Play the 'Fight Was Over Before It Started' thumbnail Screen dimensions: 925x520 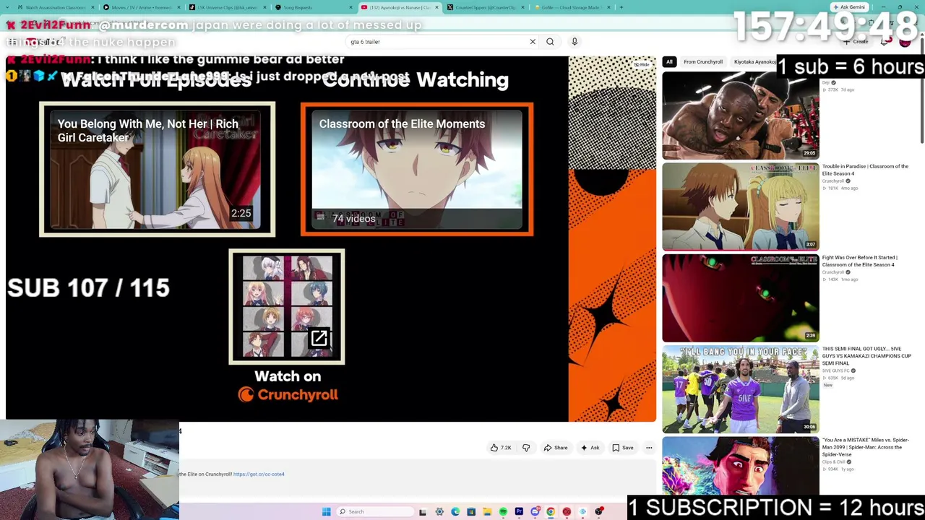(x=741, y=298)
